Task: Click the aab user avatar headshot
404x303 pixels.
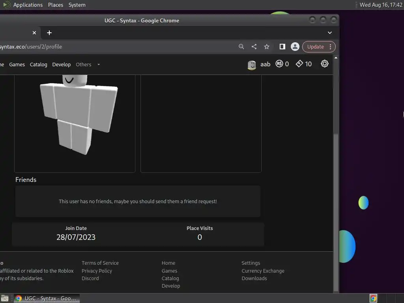Action: (x=252, y=65)
